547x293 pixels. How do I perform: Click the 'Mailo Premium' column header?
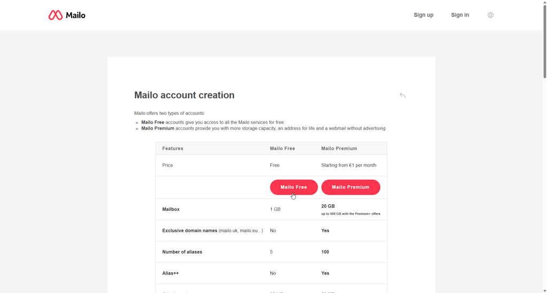(x=339, y=148)
